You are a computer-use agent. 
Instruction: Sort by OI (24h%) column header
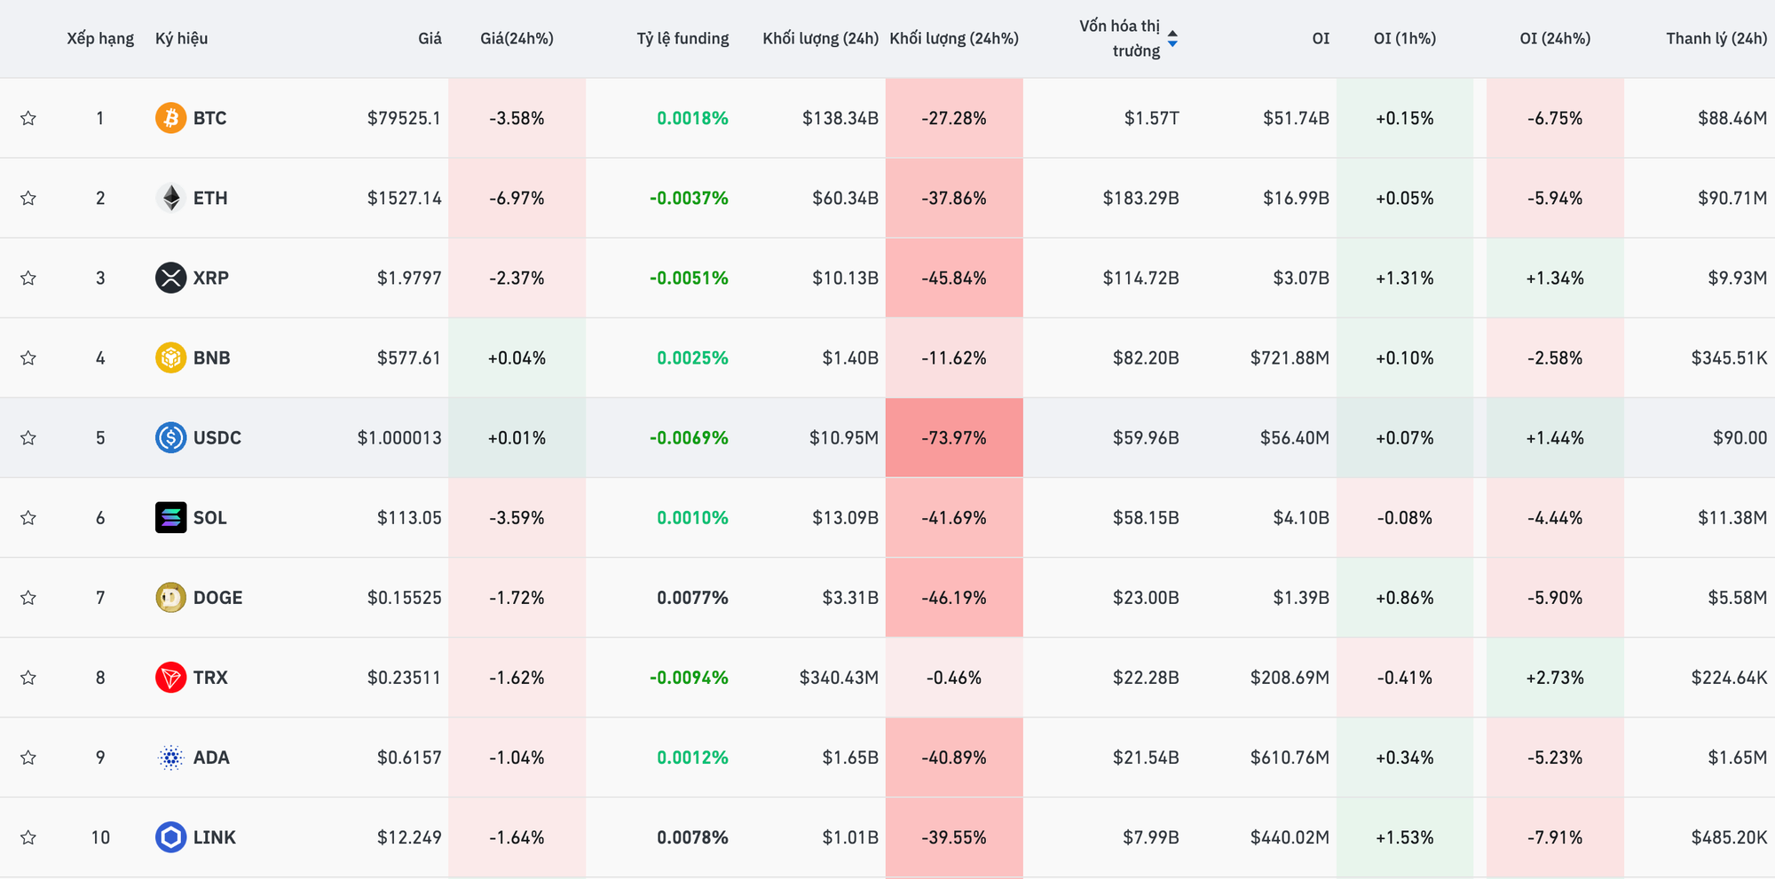pos(1555,38)
